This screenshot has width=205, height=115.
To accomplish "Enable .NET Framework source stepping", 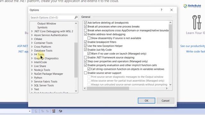I will (x=86, y=57).
